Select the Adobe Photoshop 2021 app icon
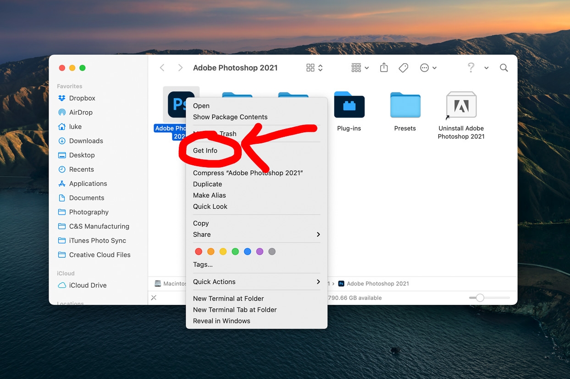Viewport: 570px width, 379px height. coord(181,104)
